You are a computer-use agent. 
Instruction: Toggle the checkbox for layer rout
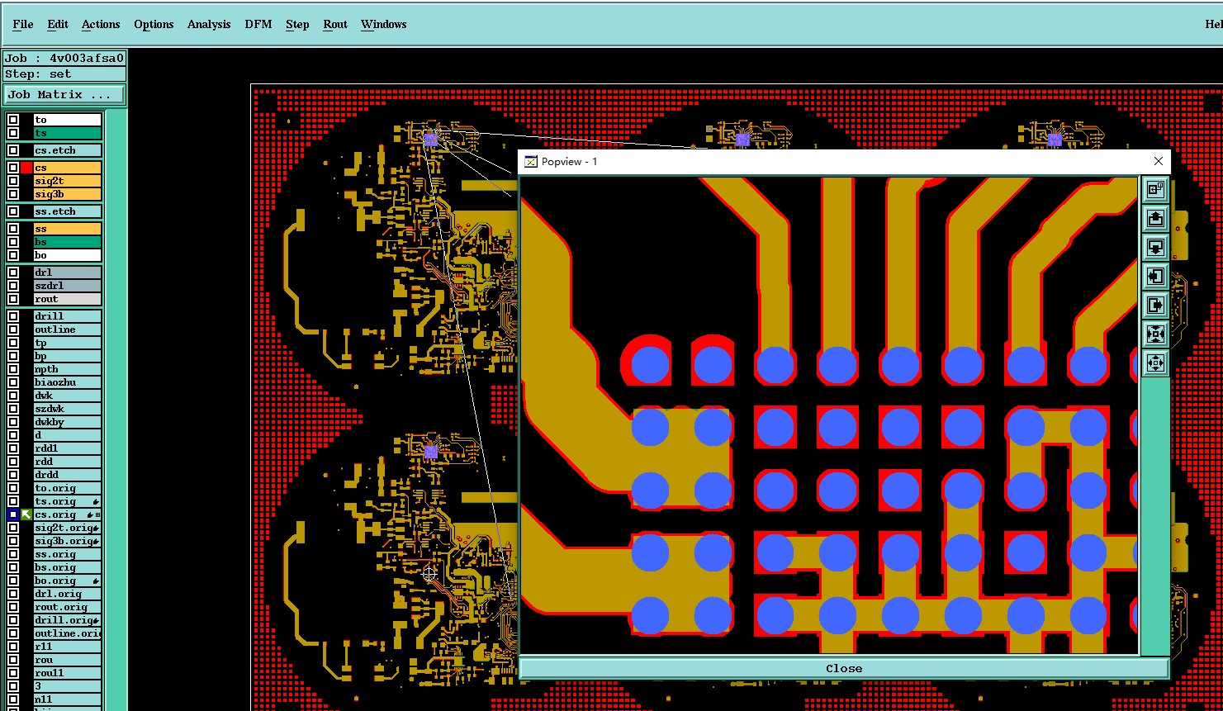13,299
